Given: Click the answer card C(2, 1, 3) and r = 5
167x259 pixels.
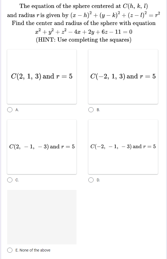Looking at the screenshot, I should tap(42, 76).
